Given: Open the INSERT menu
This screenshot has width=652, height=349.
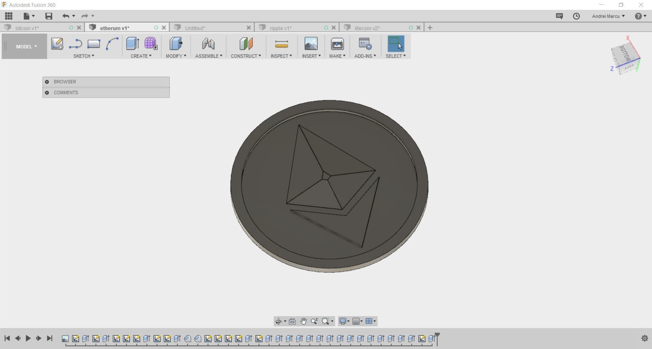Looking at the screenshot, I should [x=311, y=56].
